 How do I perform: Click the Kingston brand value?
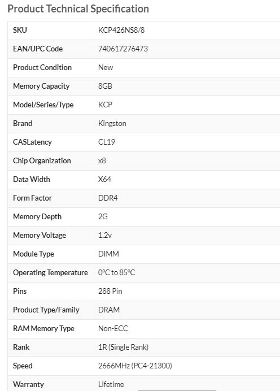pos(112,123)
